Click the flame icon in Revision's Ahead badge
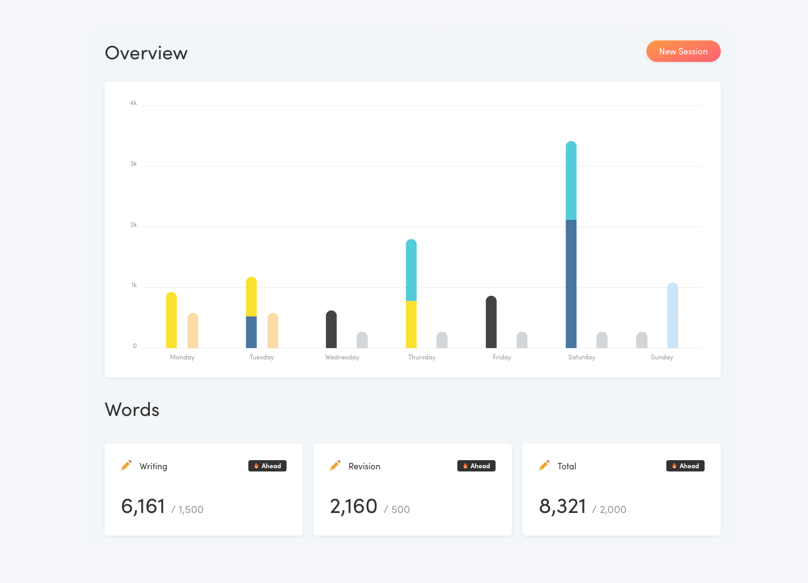This screenshot has width=808, height=583. (465, 466)
